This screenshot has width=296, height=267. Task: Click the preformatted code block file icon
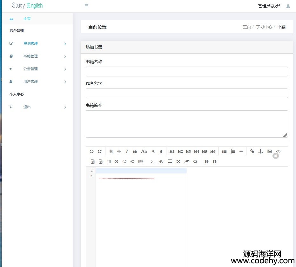coord(92,161)
